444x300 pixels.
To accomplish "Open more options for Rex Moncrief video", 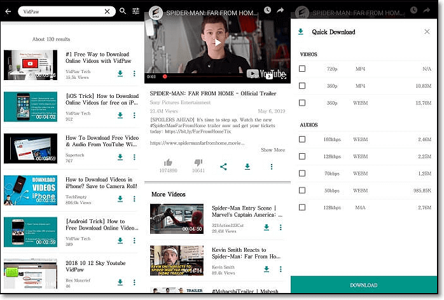I will click(x=134, y=282).
